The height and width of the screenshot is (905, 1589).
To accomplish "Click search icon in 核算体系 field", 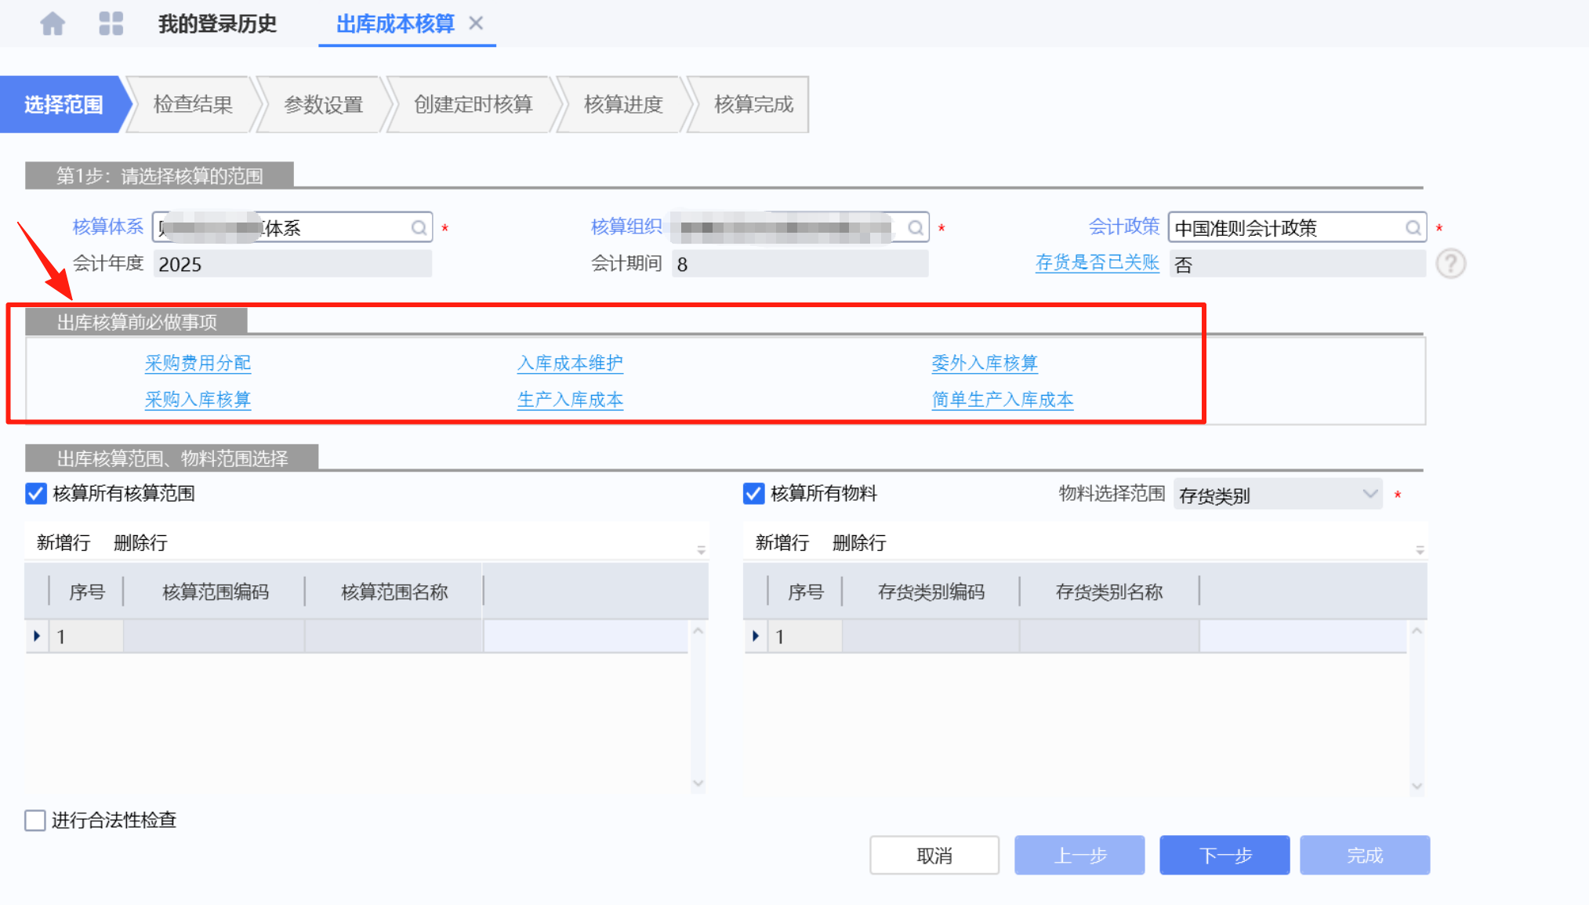I will (419, 228).
